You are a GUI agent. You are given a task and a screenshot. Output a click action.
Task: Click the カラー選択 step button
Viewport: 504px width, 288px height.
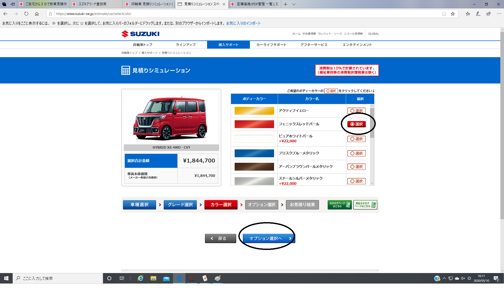pyautogui.click(x=221, y=205)
